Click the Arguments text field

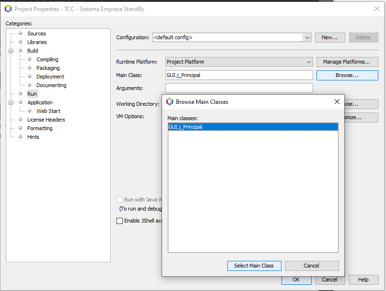click(239, 88)
